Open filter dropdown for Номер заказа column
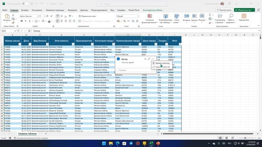Viewport: 262px width, 147px height. click(x=20, y=44)
